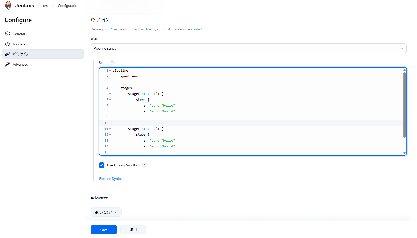Open the Pipeline Syntax link
Viewport: 417px width, 238px height.
tap(110, 178)
